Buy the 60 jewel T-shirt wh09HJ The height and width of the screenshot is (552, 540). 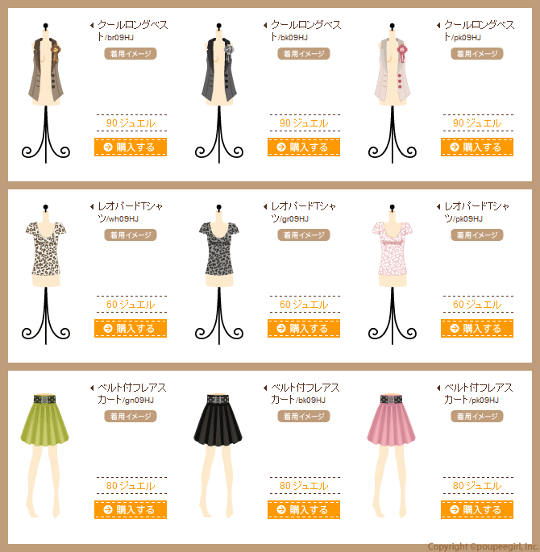(x=131, y=329)
